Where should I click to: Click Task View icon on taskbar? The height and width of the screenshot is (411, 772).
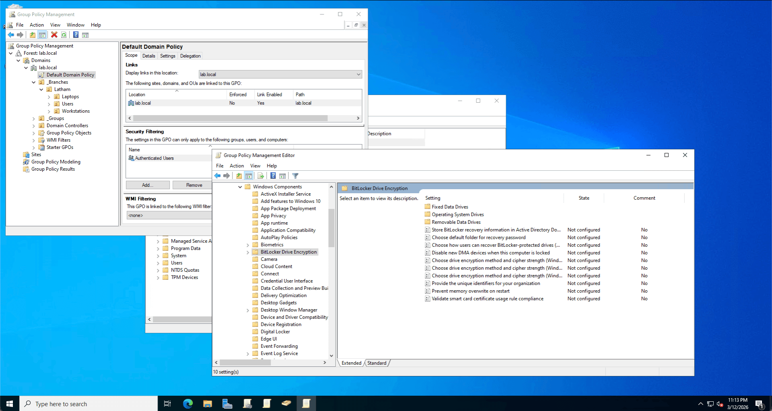point(167,403)
